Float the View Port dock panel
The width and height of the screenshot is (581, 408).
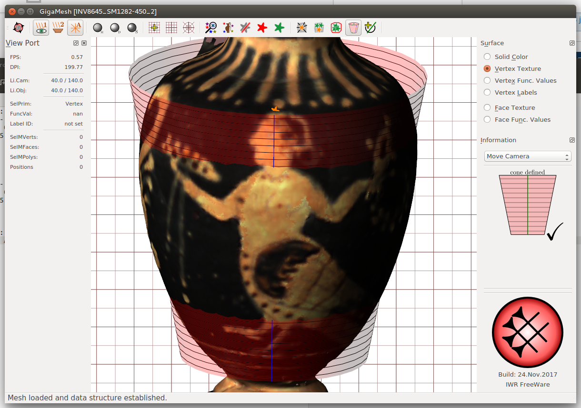coord(76,43)
